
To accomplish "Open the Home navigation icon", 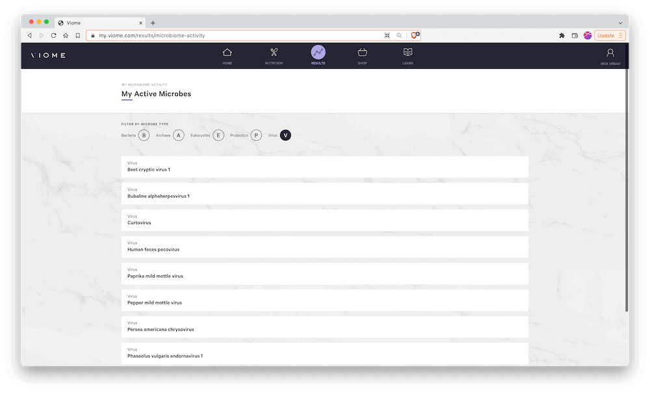I will [x=227, y=53].
